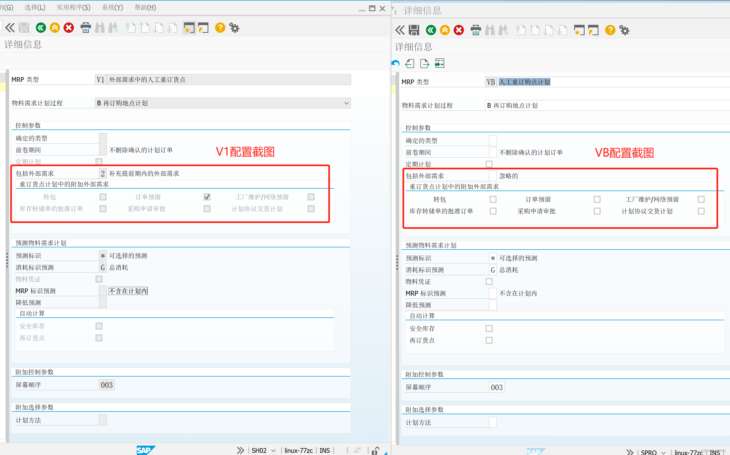Viewport: 730px width, 455px height.
Task: Click the green back icon in left window
Action: pyautogui.click(x=41, y=28)
